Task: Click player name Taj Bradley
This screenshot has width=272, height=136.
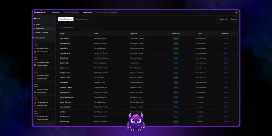Action: (64, 83)
